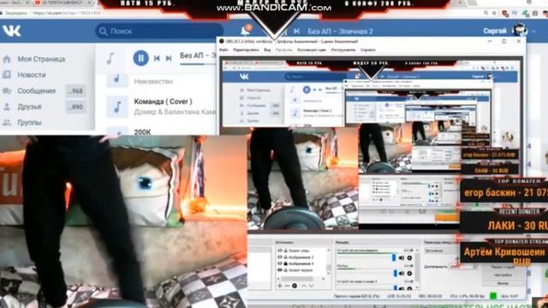This screenshot has width=548, height=308.
Task: Click the Сообщения unread counter badge
Action: (x=75, y=92)
